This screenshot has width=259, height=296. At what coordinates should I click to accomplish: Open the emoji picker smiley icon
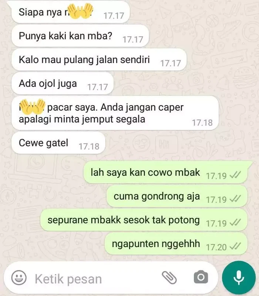(19, 277)
